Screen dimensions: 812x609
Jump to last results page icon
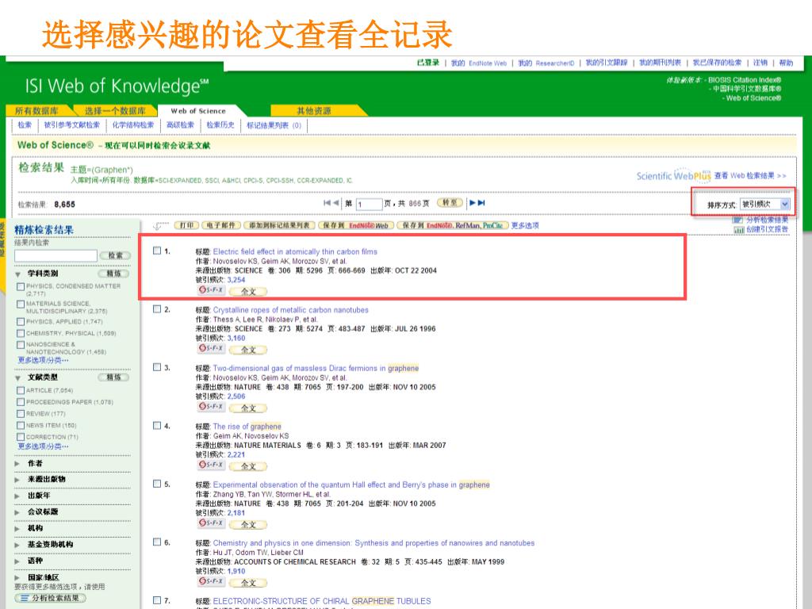click(x=481, y=203)
